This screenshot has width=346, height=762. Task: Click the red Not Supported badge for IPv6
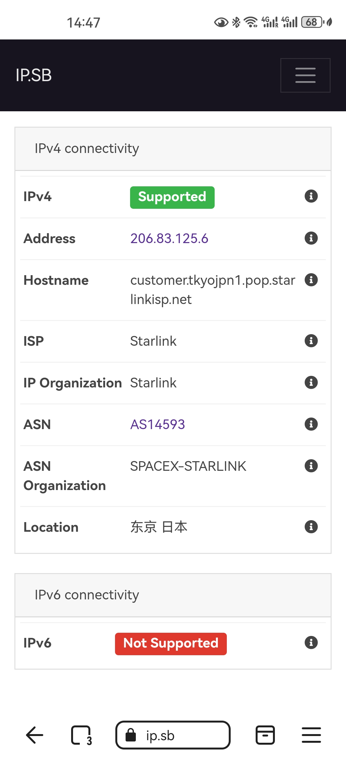click(x=171, y=643)
